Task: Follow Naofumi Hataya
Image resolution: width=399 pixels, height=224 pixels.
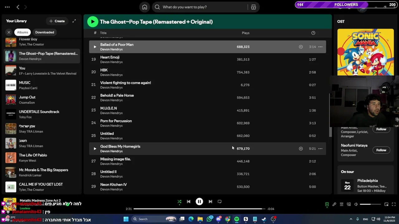Action: point(381,150)
